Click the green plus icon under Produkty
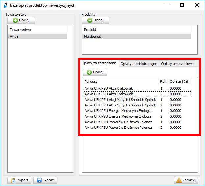This screenshot has height=186, width=205. (x=90, y=20)
